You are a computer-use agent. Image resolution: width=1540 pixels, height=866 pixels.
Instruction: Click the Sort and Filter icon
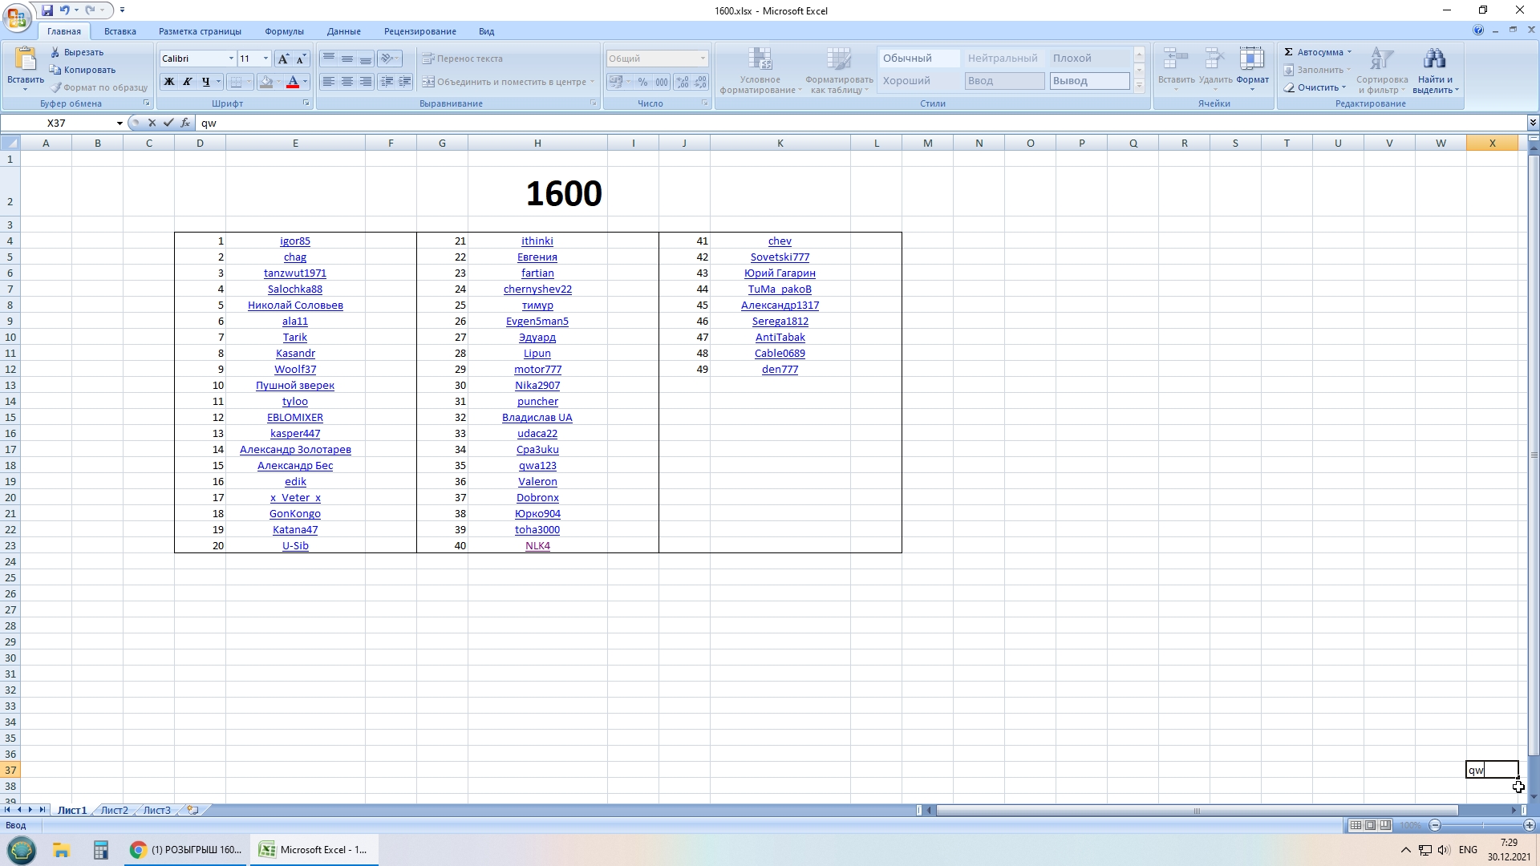click(x=1382, y=60)
